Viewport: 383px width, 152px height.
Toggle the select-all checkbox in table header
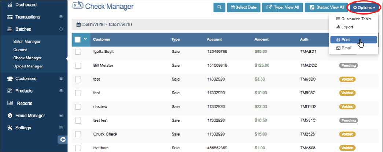[x=78, y=39]
